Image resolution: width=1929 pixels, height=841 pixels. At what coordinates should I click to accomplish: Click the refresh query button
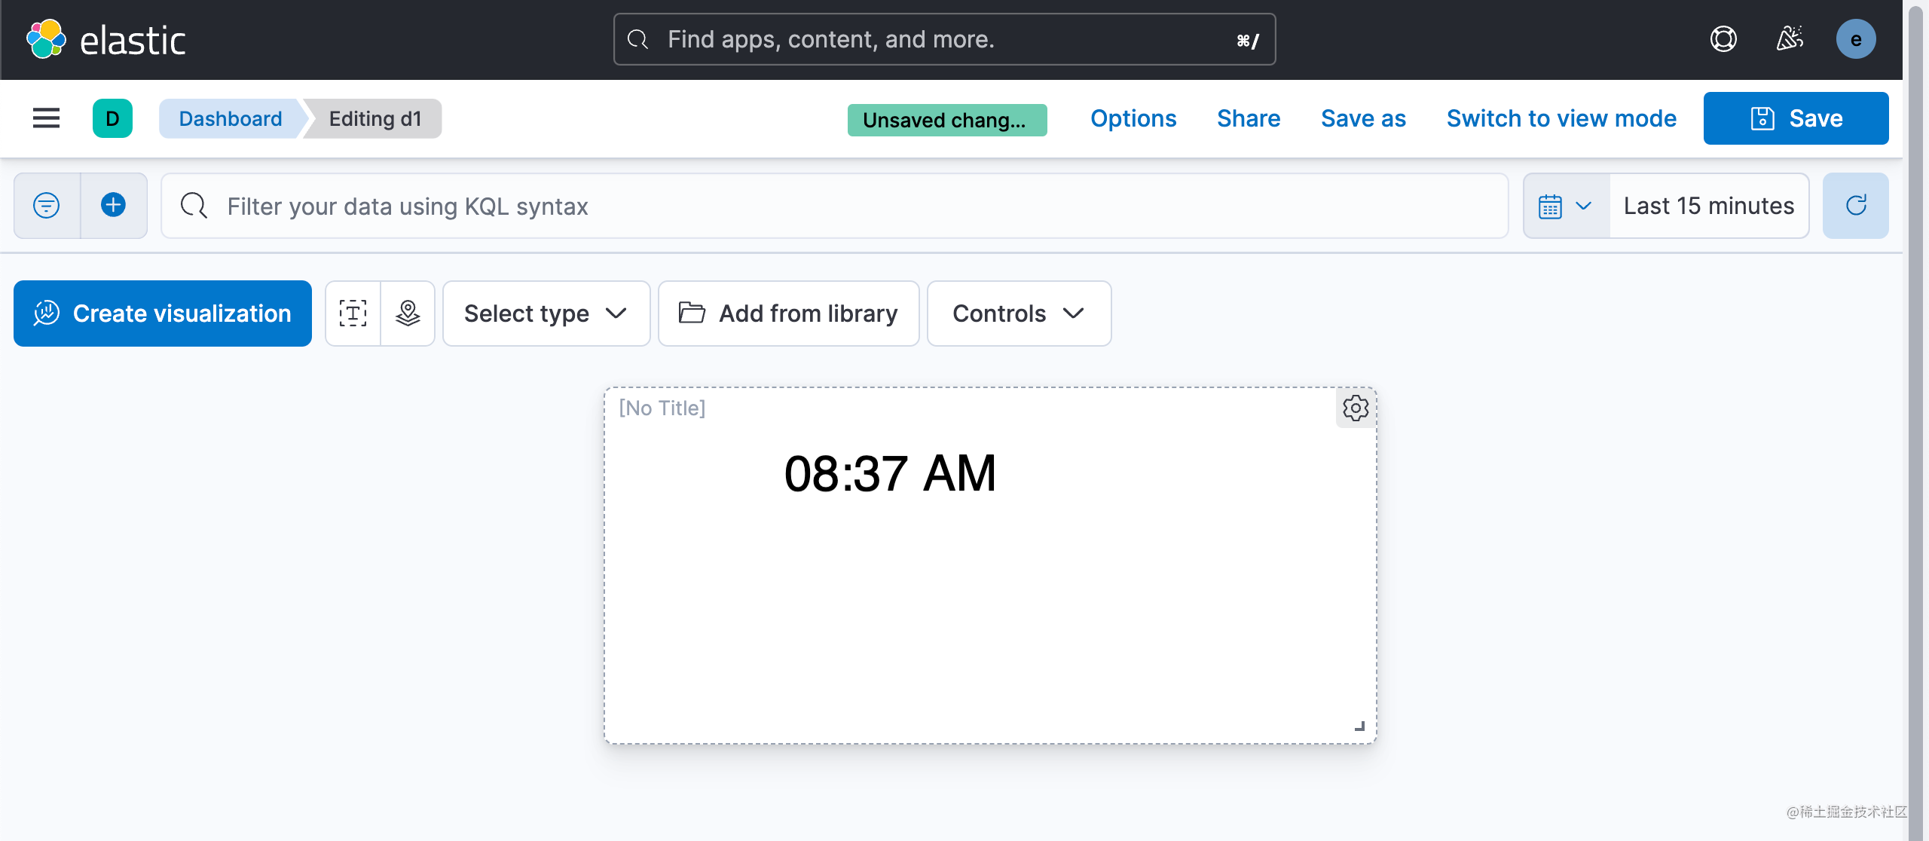click(1856, 206)
